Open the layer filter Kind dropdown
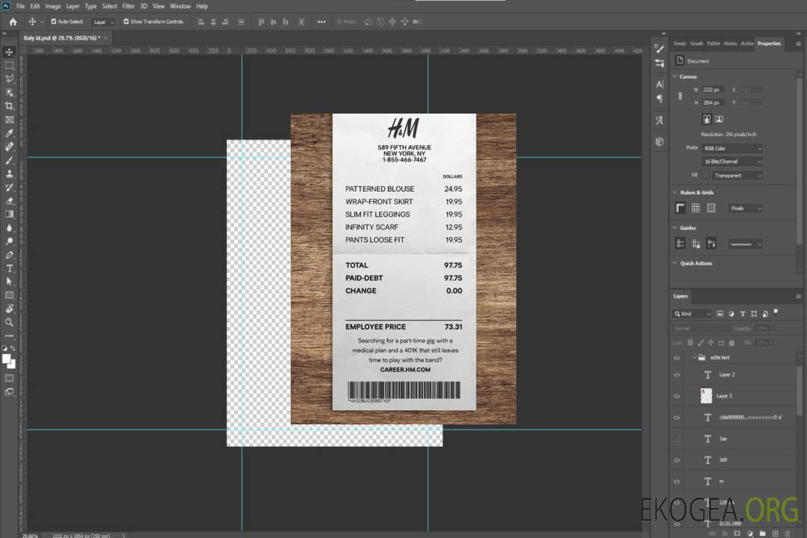Image resolution: width=807 pixels, height=538 pixels. point(692,314)
